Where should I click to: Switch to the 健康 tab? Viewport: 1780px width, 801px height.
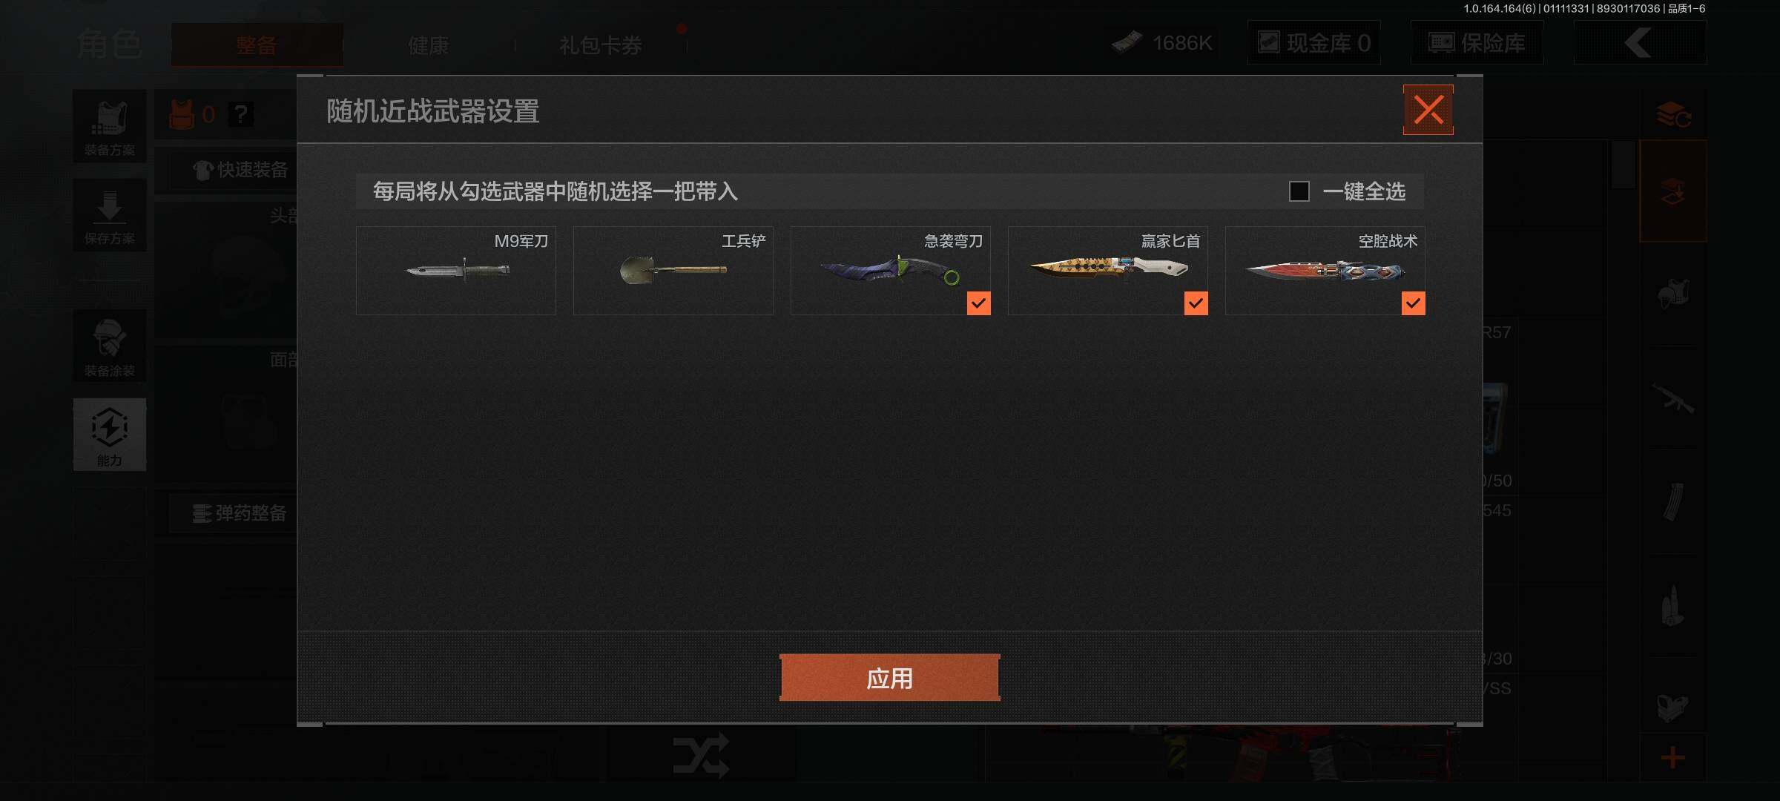coord(429,46)
